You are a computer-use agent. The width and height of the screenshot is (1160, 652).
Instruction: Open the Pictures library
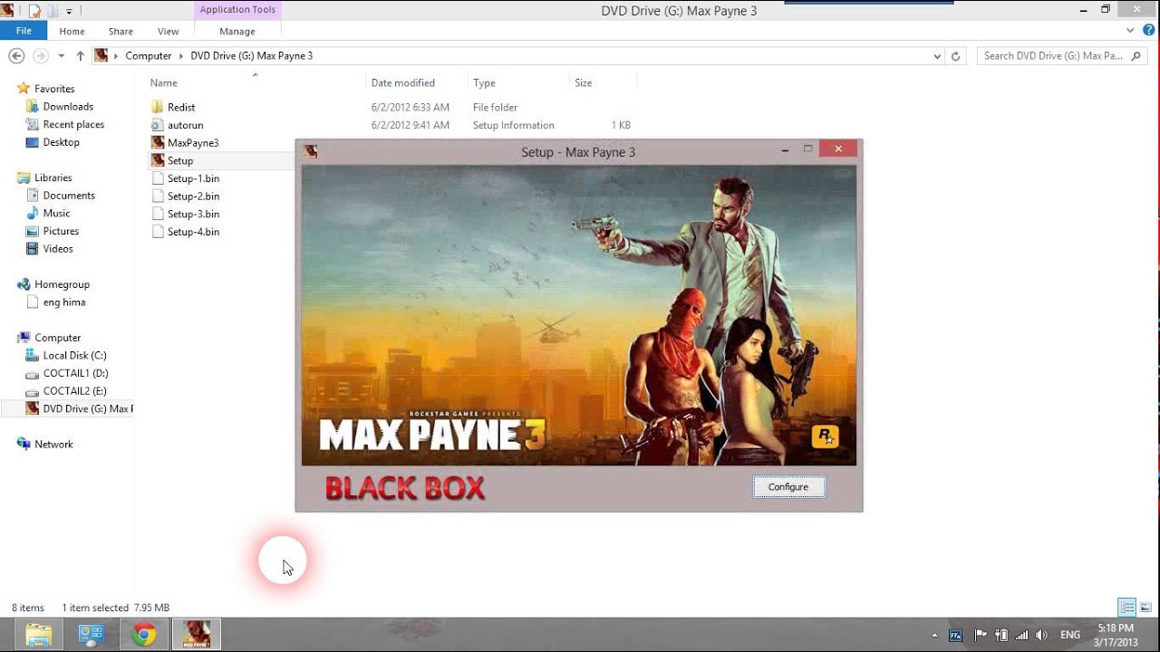61,231
